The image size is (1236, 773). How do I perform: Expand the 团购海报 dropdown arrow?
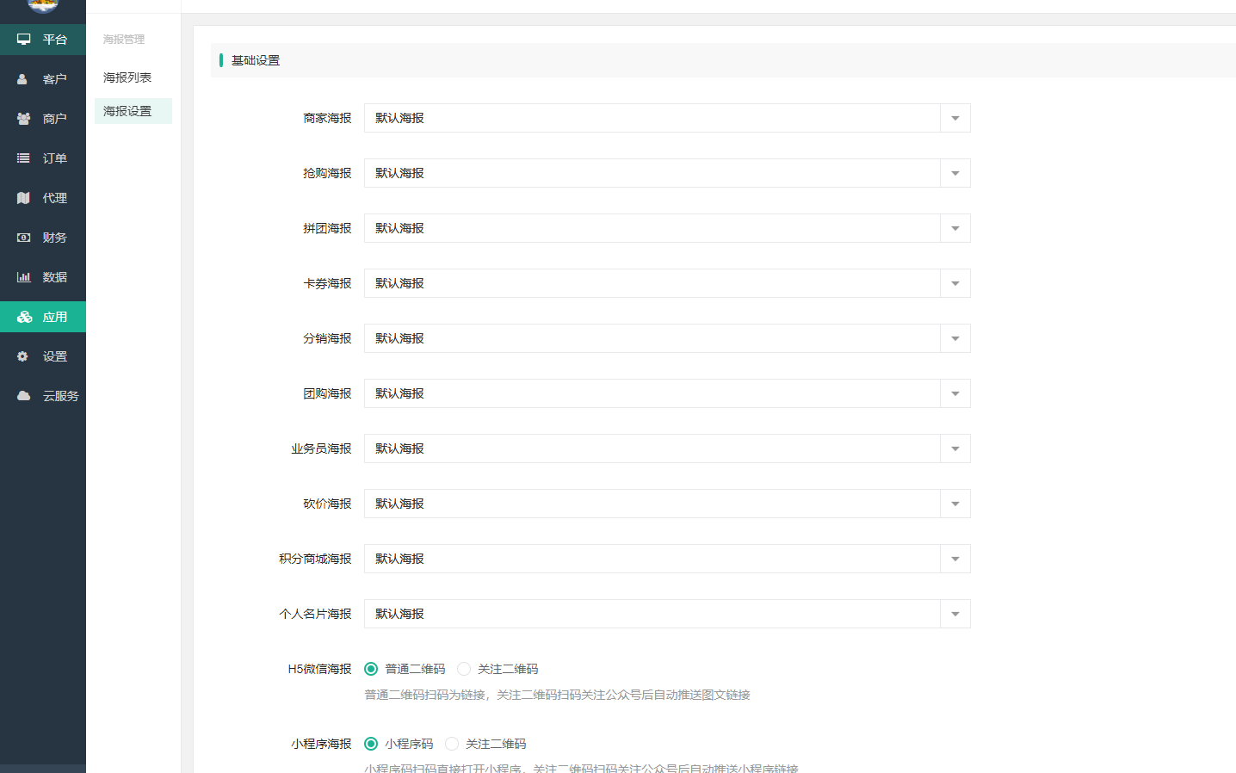[x=955, y=393]
